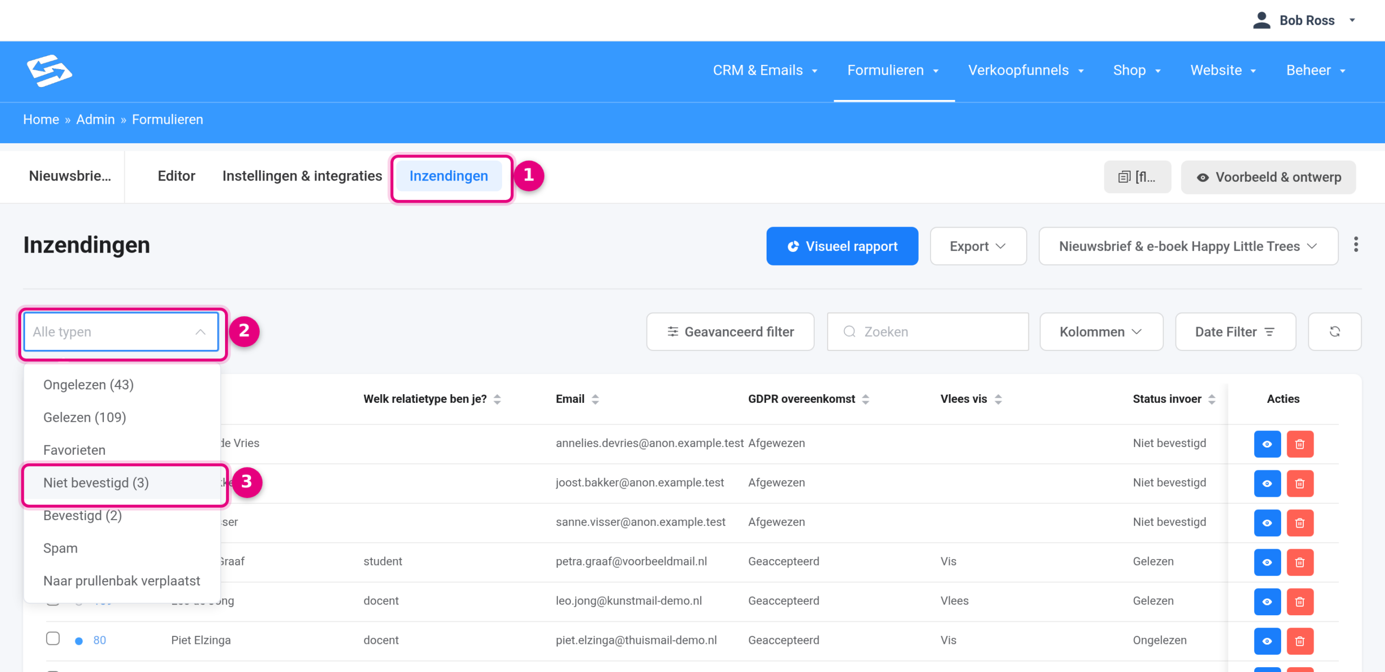
Task: Expand the CRM & Emails menu
Action: (765, 70)
